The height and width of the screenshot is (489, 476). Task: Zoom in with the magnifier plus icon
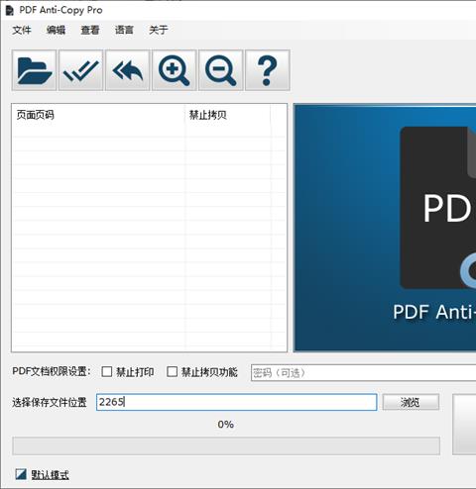coord(175,70)
